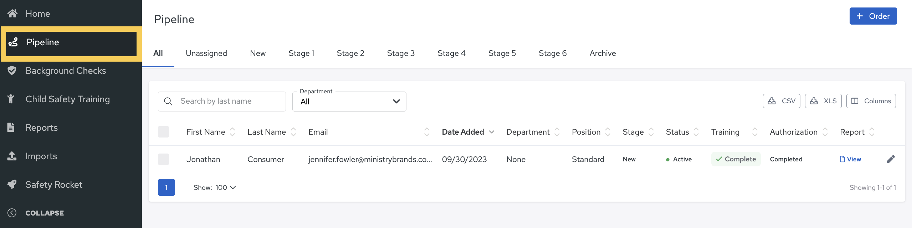The height and width of the screenshot is (228, 912).
Task: Sort by Email column arrows
Action: 427,132
